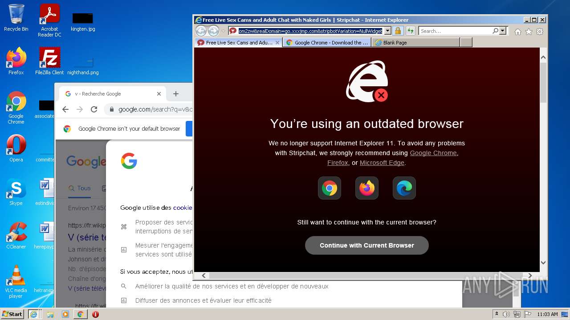Viewport: 570px width, 320px height.
Task: Launch CCleaner desktop shortcut
Action: [16, 236]
